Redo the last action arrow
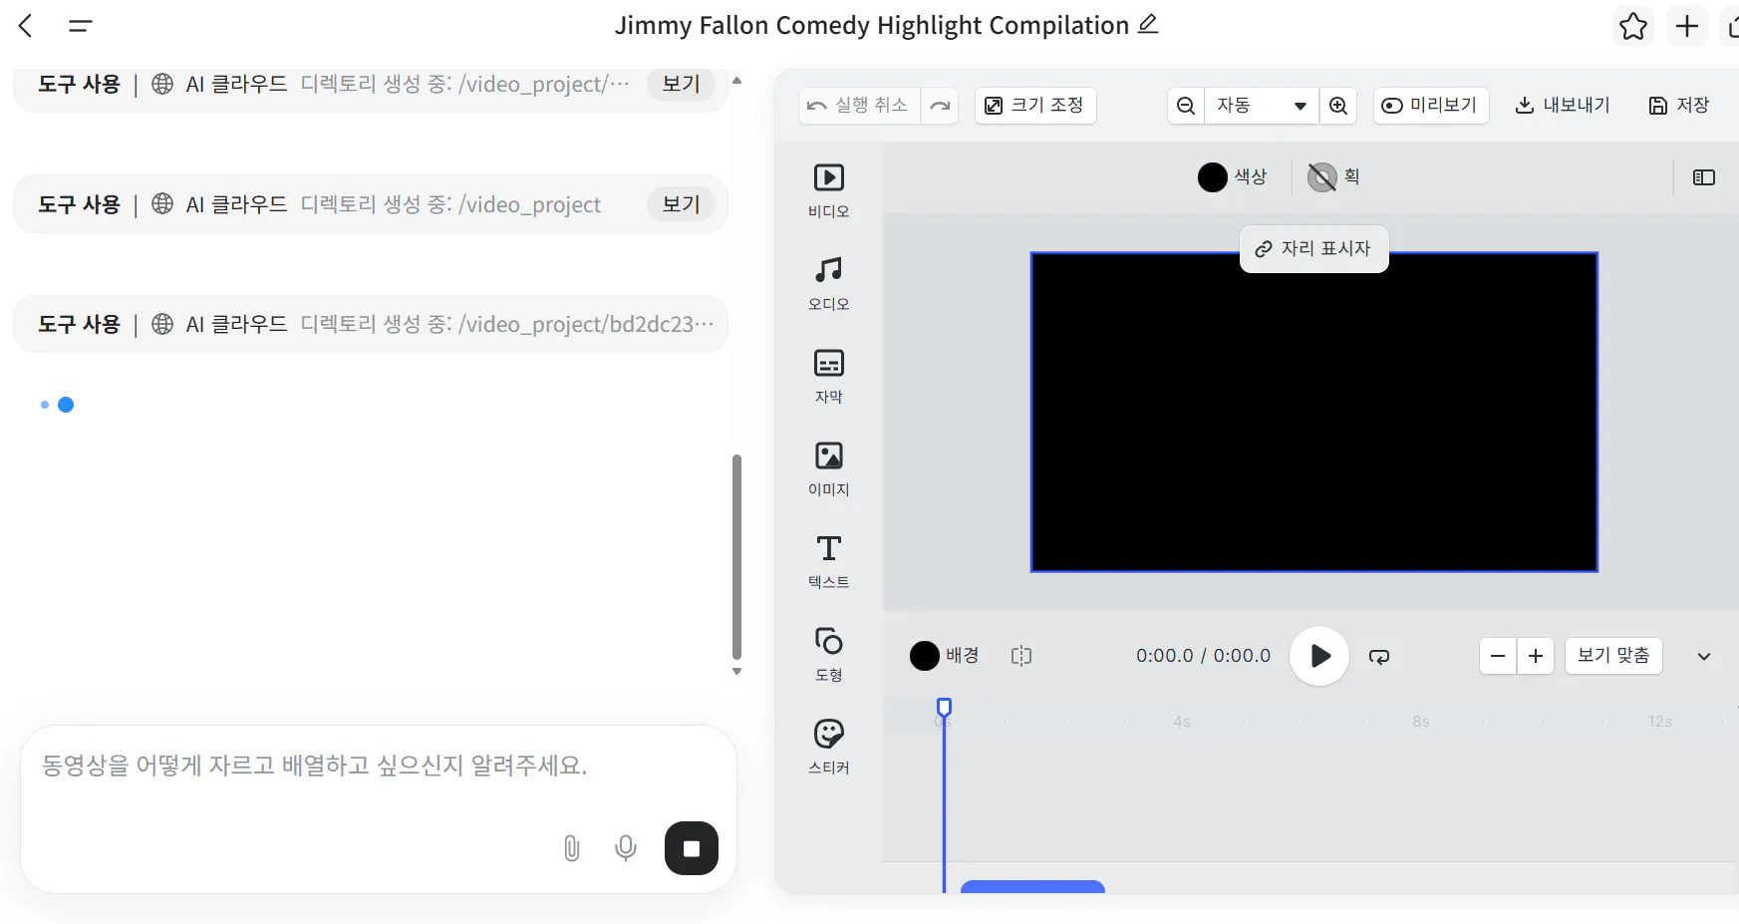Screen dimensions: 1739x924 pos(940,106)
